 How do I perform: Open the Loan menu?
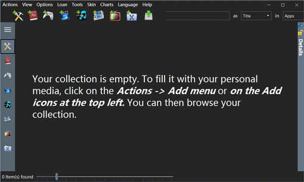tap(62, 5)
